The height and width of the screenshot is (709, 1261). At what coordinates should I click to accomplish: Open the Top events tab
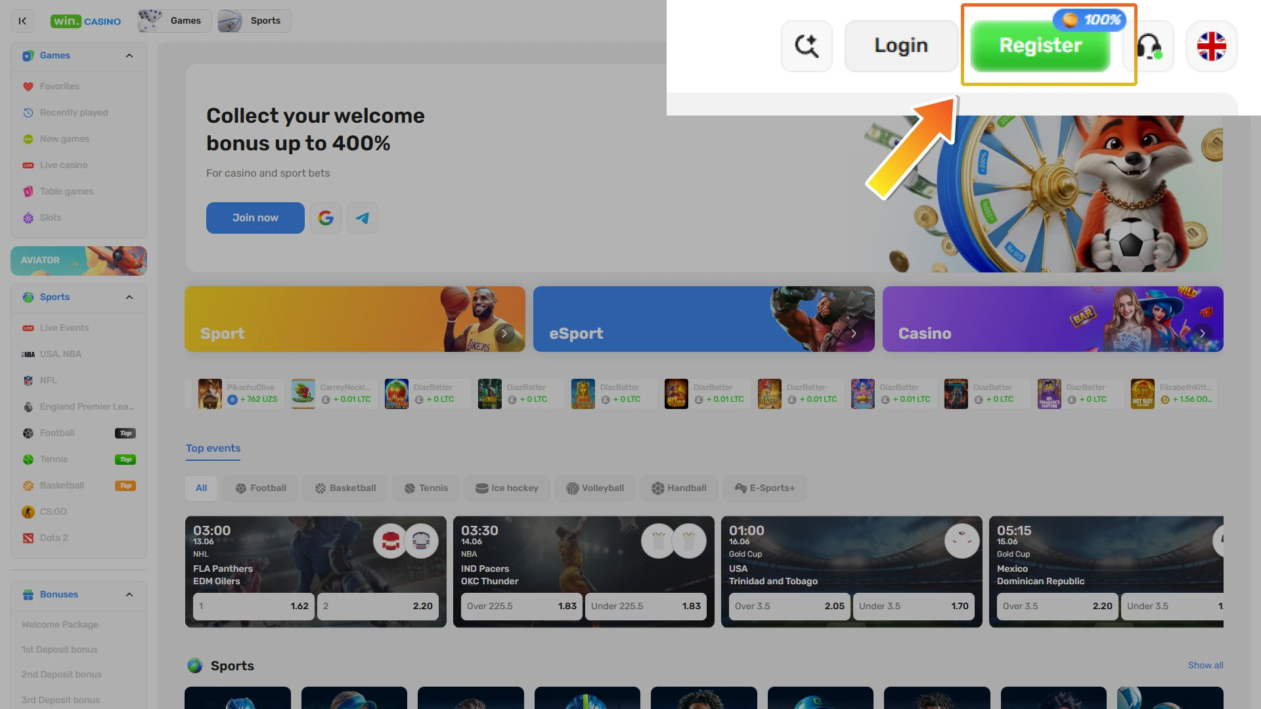click(212, 448)
